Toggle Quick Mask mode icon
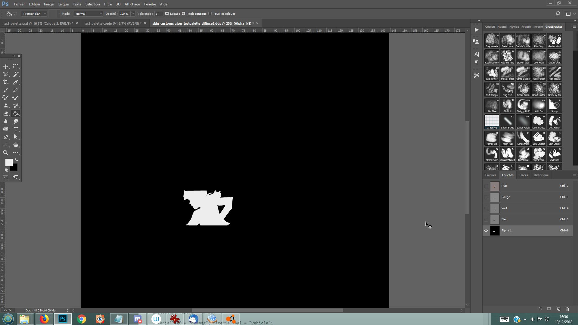The height and width of the screenshot is (325, 578). click(x=6, y=177)
